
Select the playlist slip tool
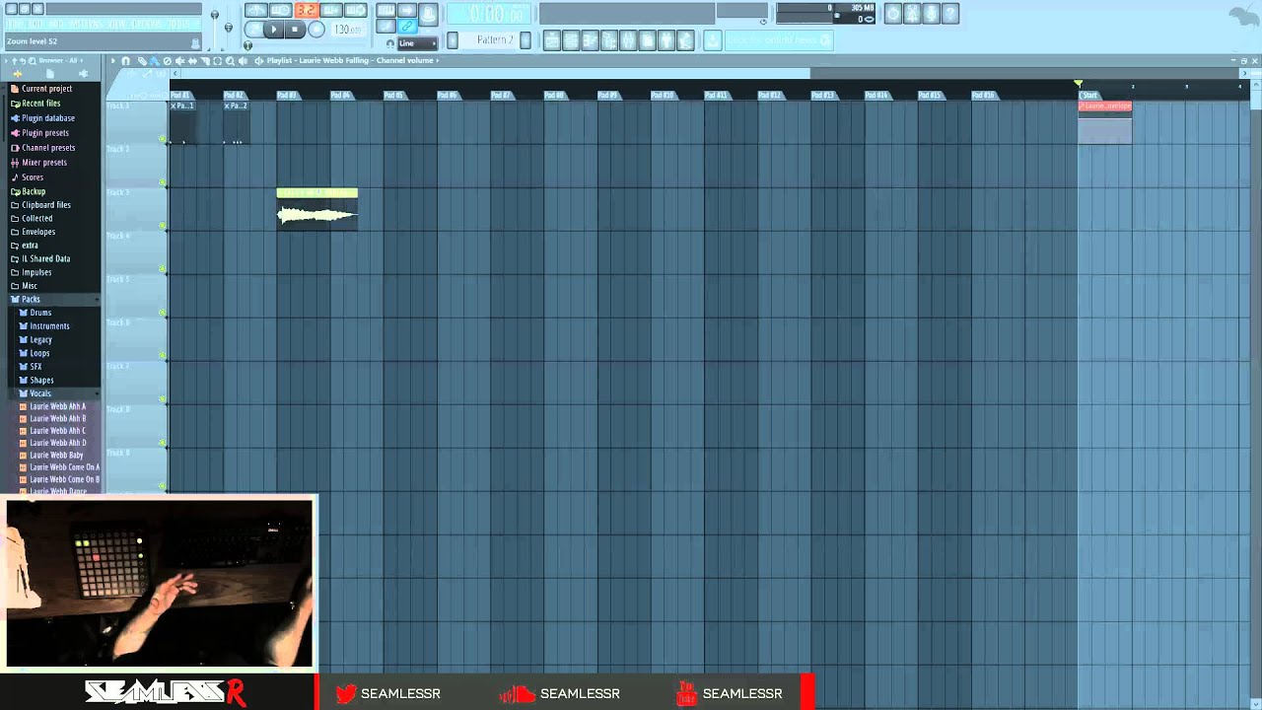click(x=192, y=61)
